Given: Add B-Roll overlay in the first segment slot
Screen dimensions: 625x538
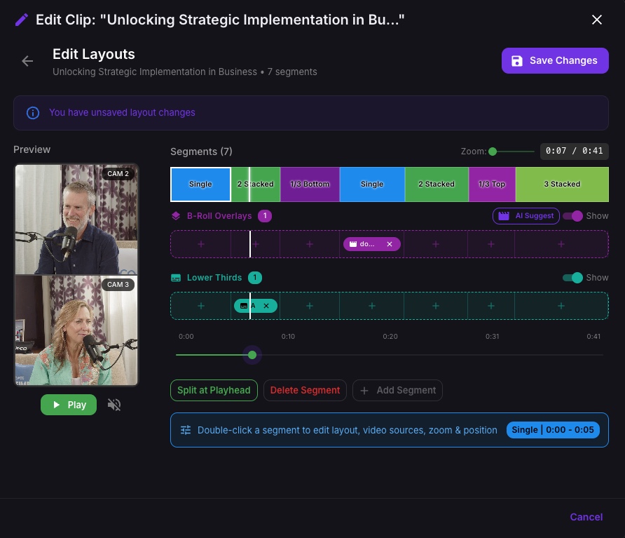Looking at the screenshot, I should (x=201, y=244).
